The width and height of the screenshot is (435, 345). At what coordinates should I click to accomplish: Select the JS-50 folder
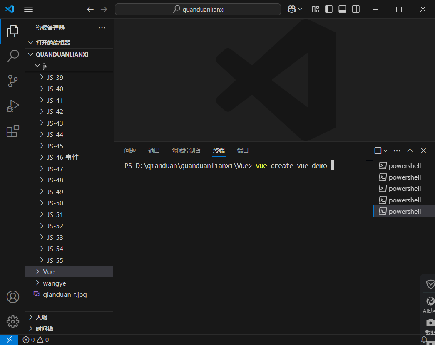(70, 203)
